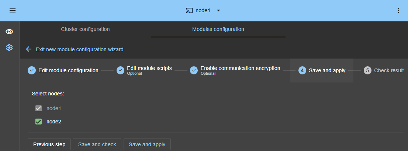Image resolution: width=408 pixels, height=151 pixels.
Task: Select the Modules configuration tab
Action: (x=218, y=29)
